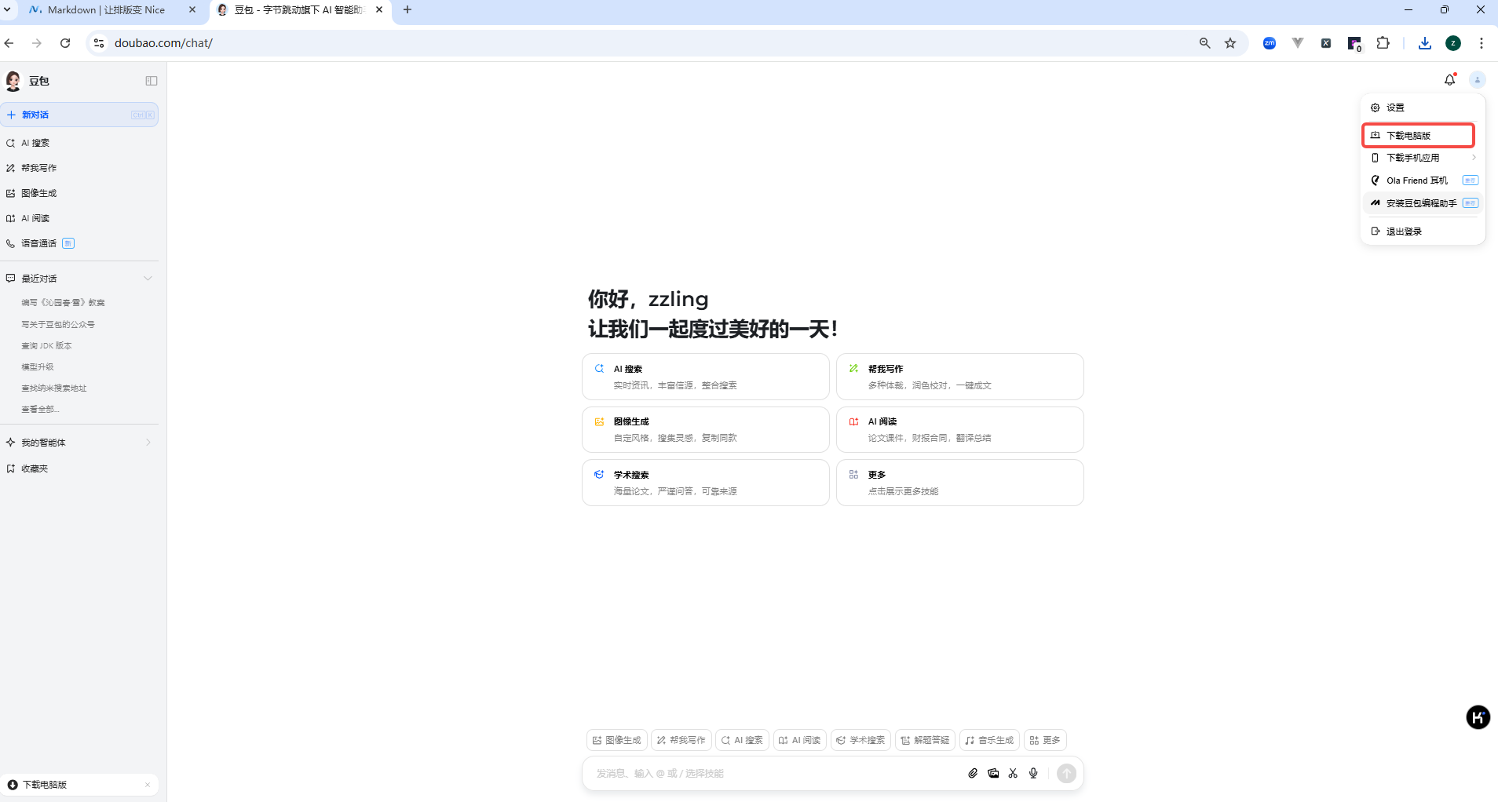Click the scissors screenshot icon

pyautogui.click(x=1013, y=774)
